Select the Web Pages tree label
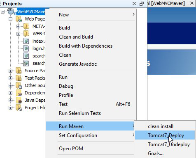The height and width of the screenshot is (158, 196). (35, 19)
